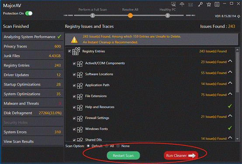Click the VDF: 8.15.28.114 version text
This screenshot has width=242, height=164.
225,16
